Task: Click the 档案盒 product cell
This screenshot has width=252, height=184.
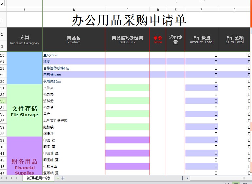Action: 74,108
